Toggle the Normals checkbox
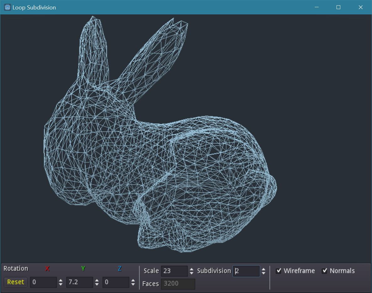The image size is (372, 293). pos(325,271)
